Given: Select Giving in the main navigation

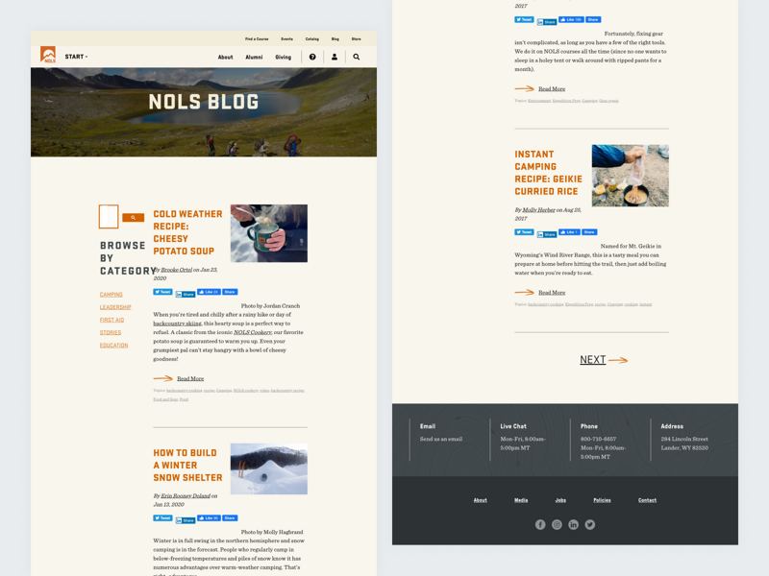Looking at the screenshot, I should (285, 57).
